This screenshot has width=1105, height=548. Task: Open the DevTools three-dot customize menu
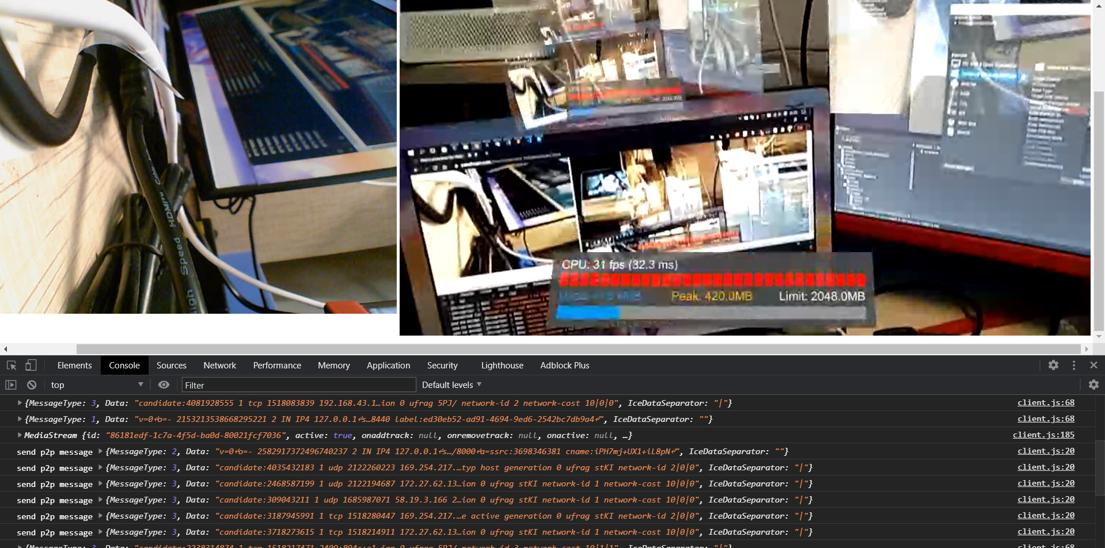[x=1074, y=365]
